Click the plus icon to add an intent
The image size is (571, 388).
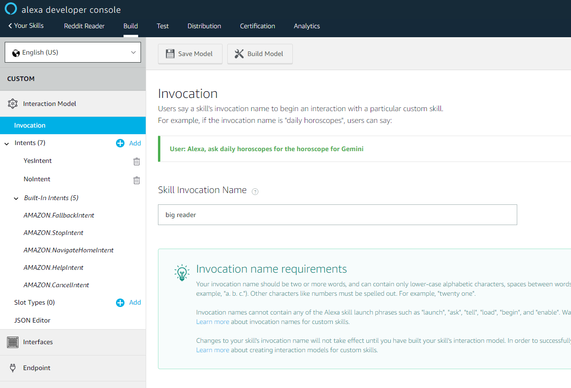[120, 143]
